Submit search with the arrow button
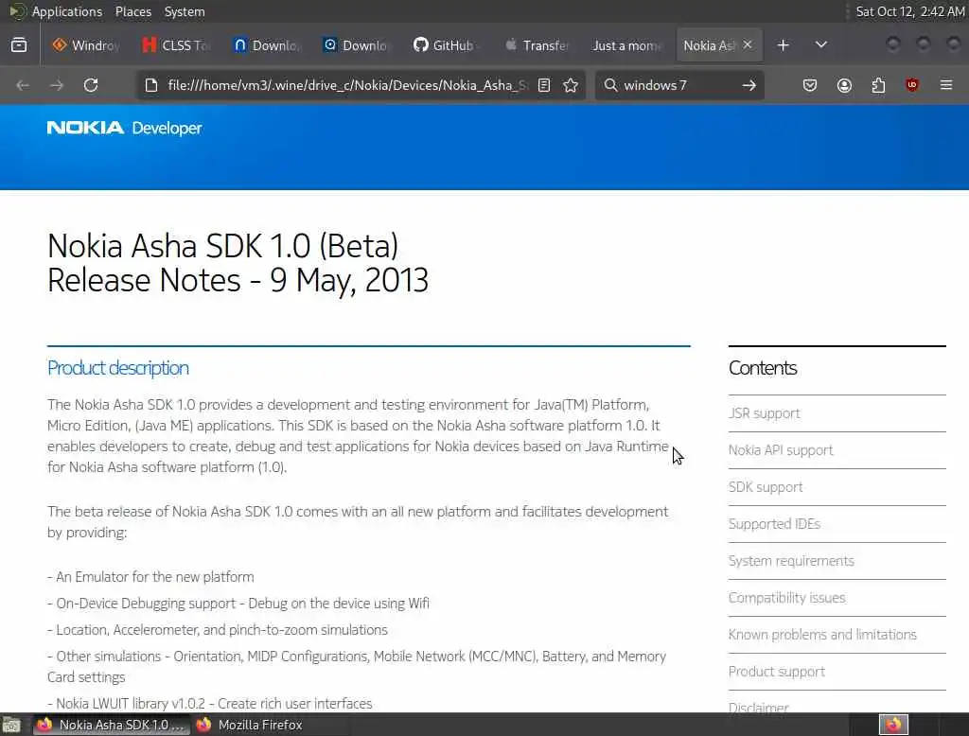This screenshot has height=736, width=969. (x=749, y=85)
